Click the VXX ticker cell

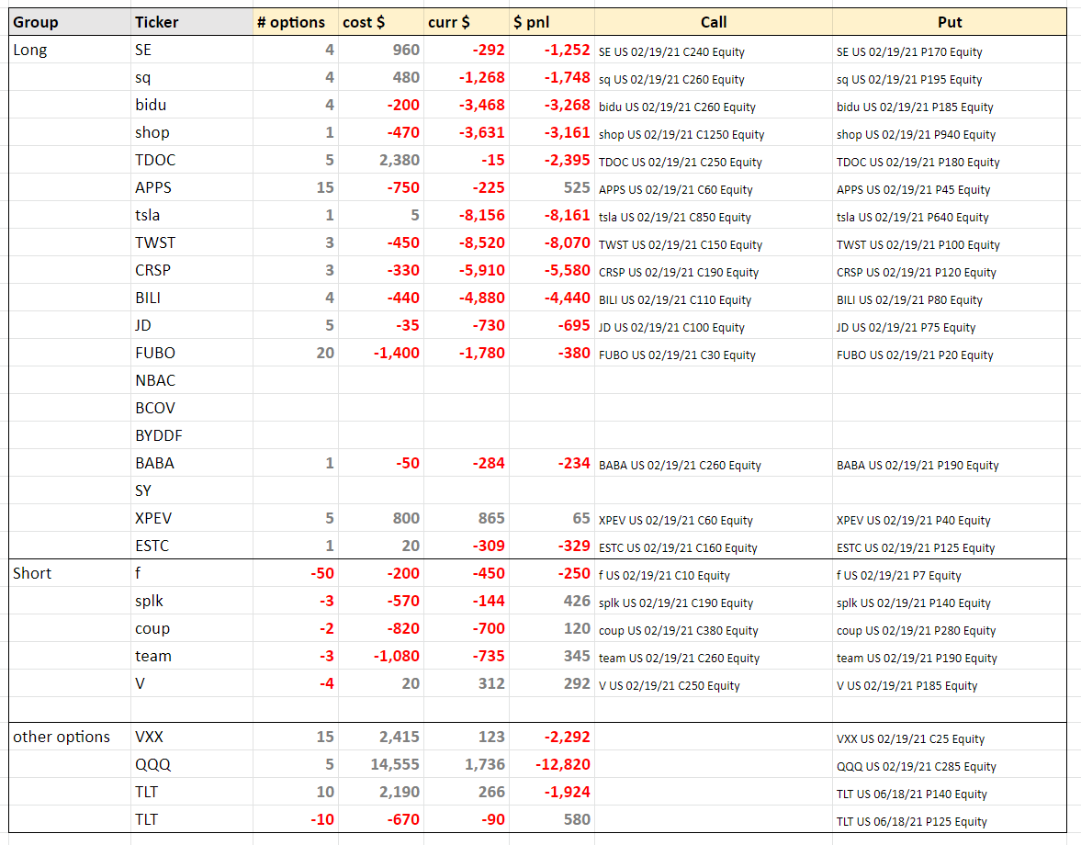[192, 737]
